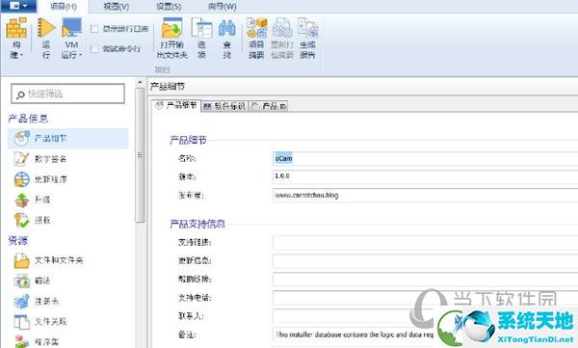578x348 pixels.
Task: Click the 快速筛选 search field
Action: coord(67,94)
